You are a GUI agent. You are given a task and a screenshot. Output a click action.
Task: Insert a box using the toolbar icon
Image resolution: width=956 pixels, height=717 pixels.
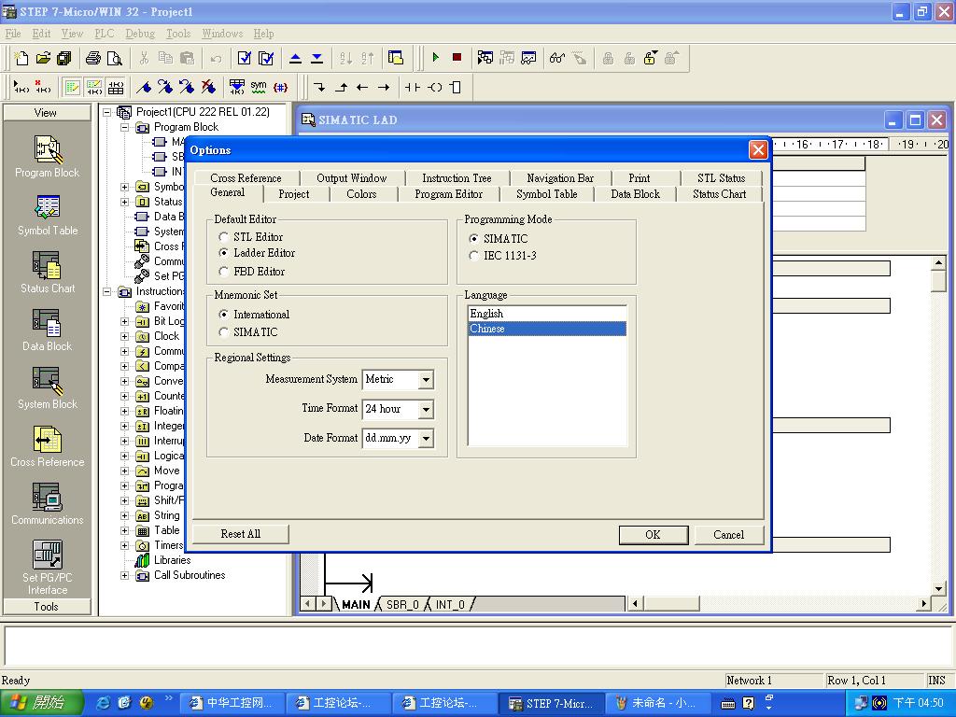pyautogui.click(x=456, y=87)
